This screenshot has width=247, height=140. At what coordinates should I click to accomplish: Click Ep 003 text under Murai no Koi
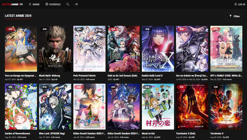pyautogui.click(x=157, y=137)
